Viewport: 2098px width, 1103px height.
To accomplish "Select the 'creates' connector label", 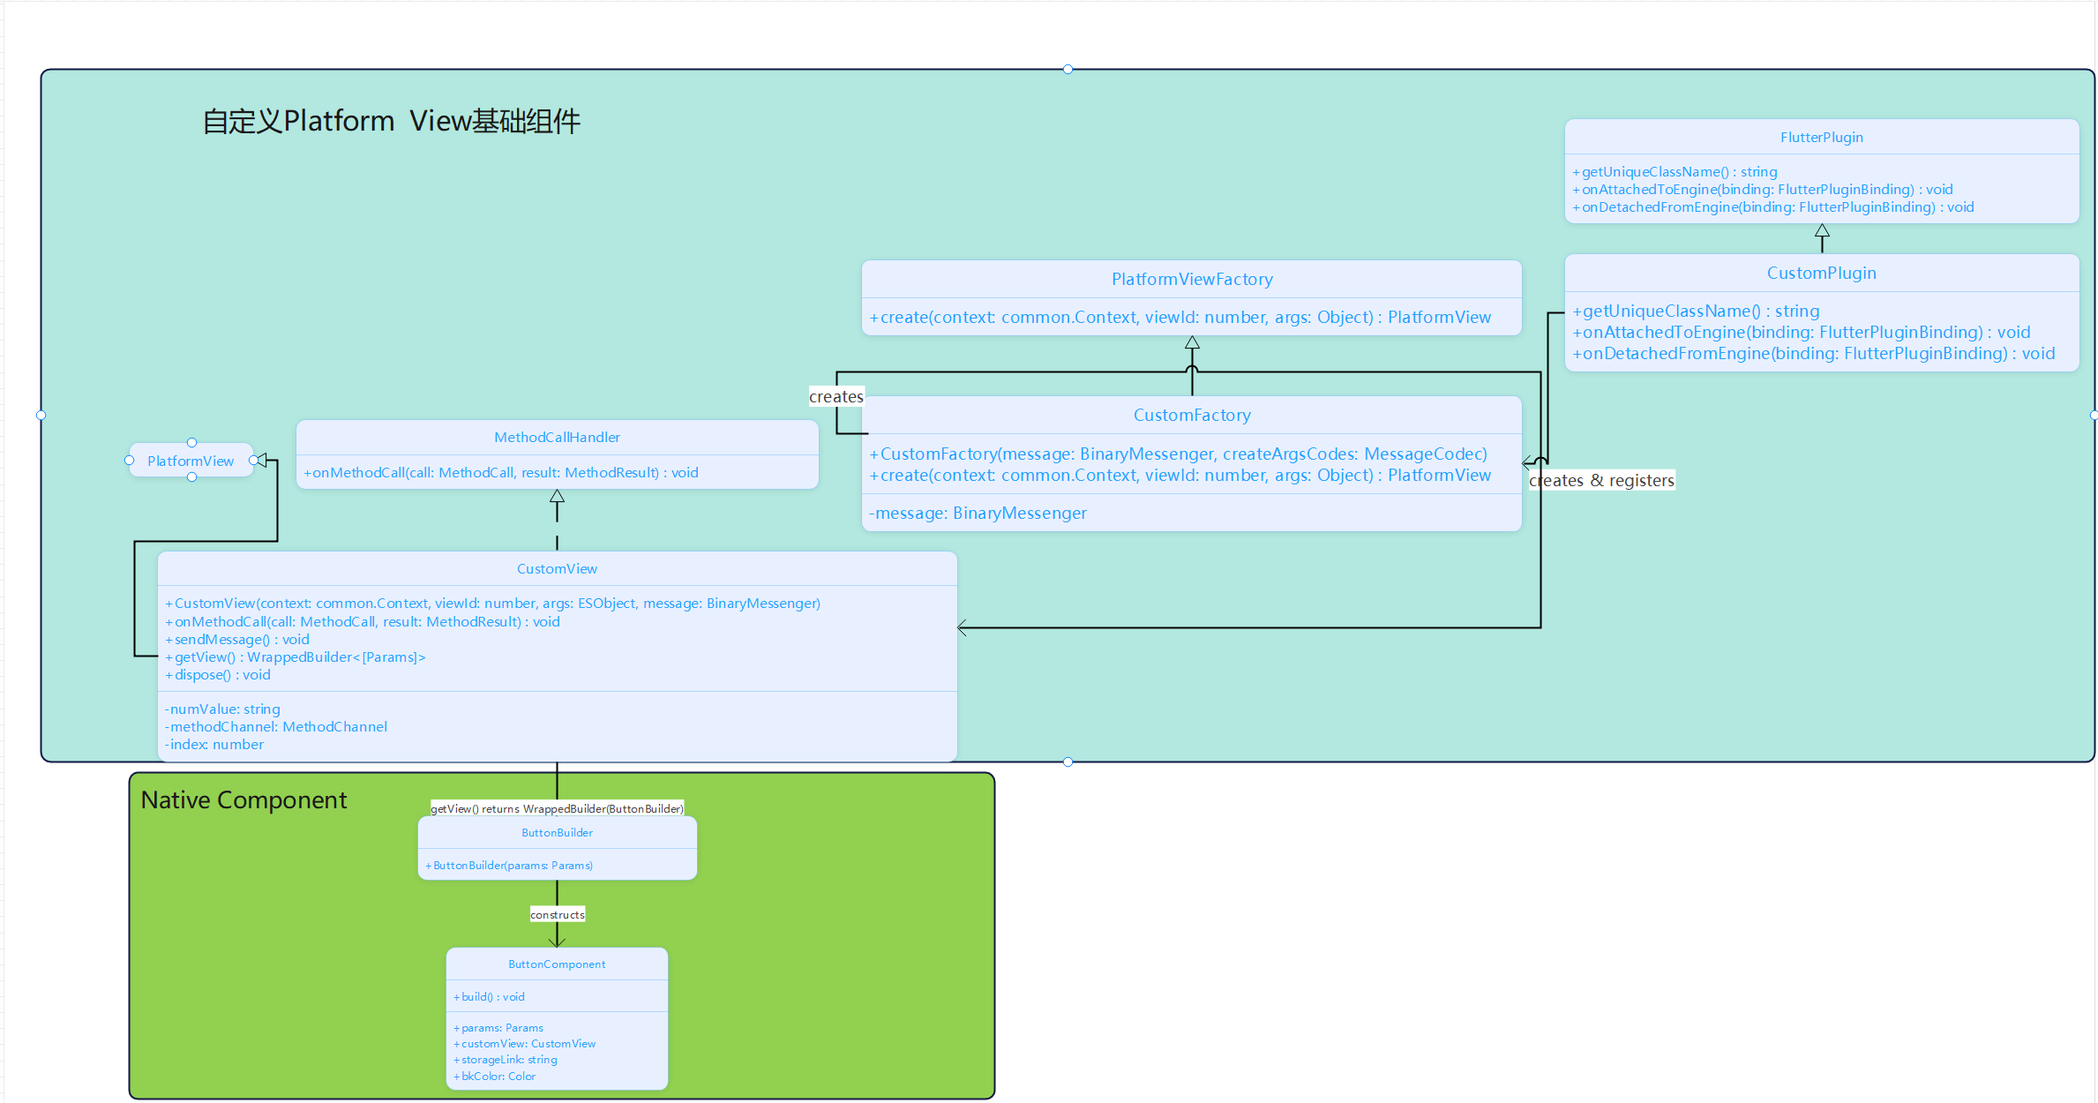I will (835, 397).
